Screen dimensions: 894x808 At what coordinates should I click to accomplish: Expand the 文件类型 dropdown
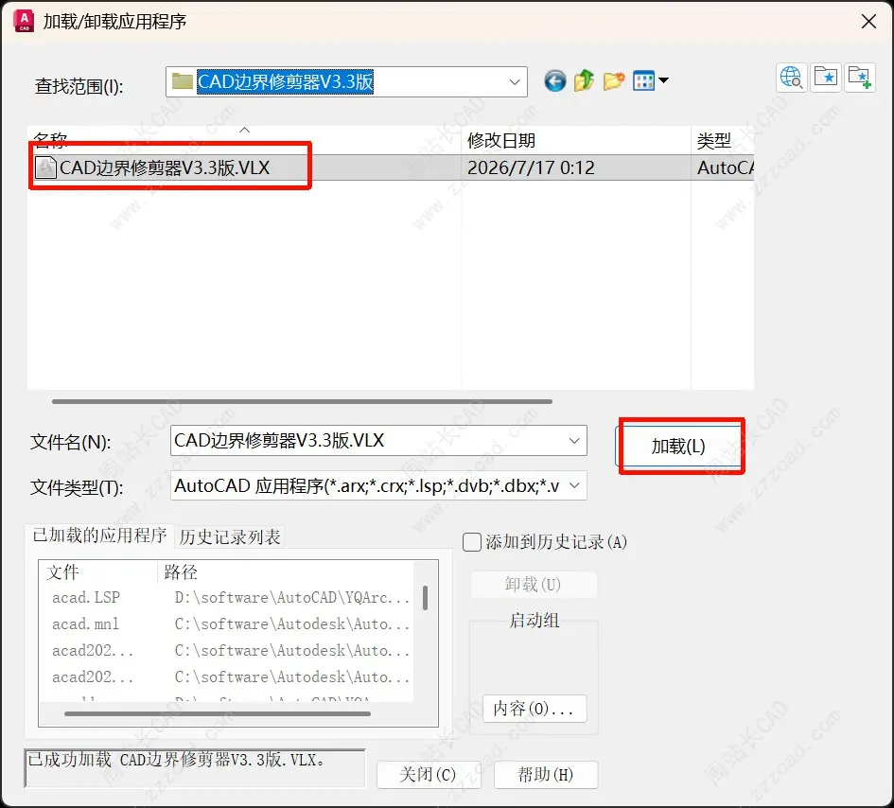(574, 485)
